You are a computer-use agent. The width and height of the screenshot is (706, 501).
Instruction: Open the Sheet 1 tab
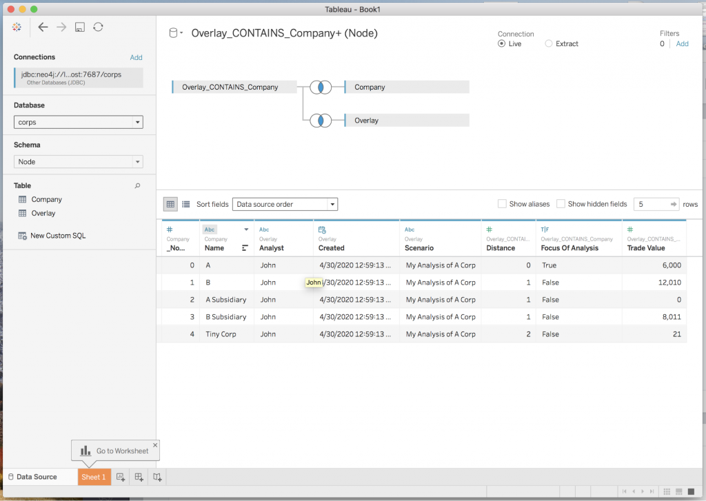click(x=94, y=477)
